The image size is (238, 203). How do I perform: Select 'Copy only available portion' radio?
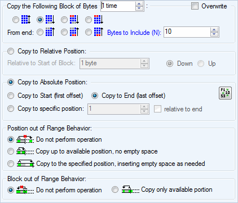pos(115,190)
